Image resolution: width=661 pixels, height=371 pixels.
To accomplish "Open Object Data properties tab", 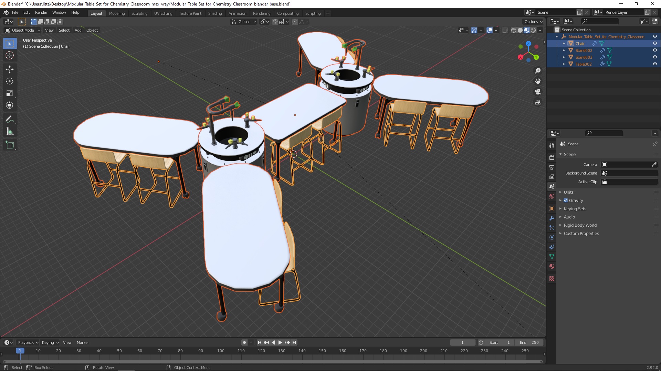I will click(x=552, y=257).
